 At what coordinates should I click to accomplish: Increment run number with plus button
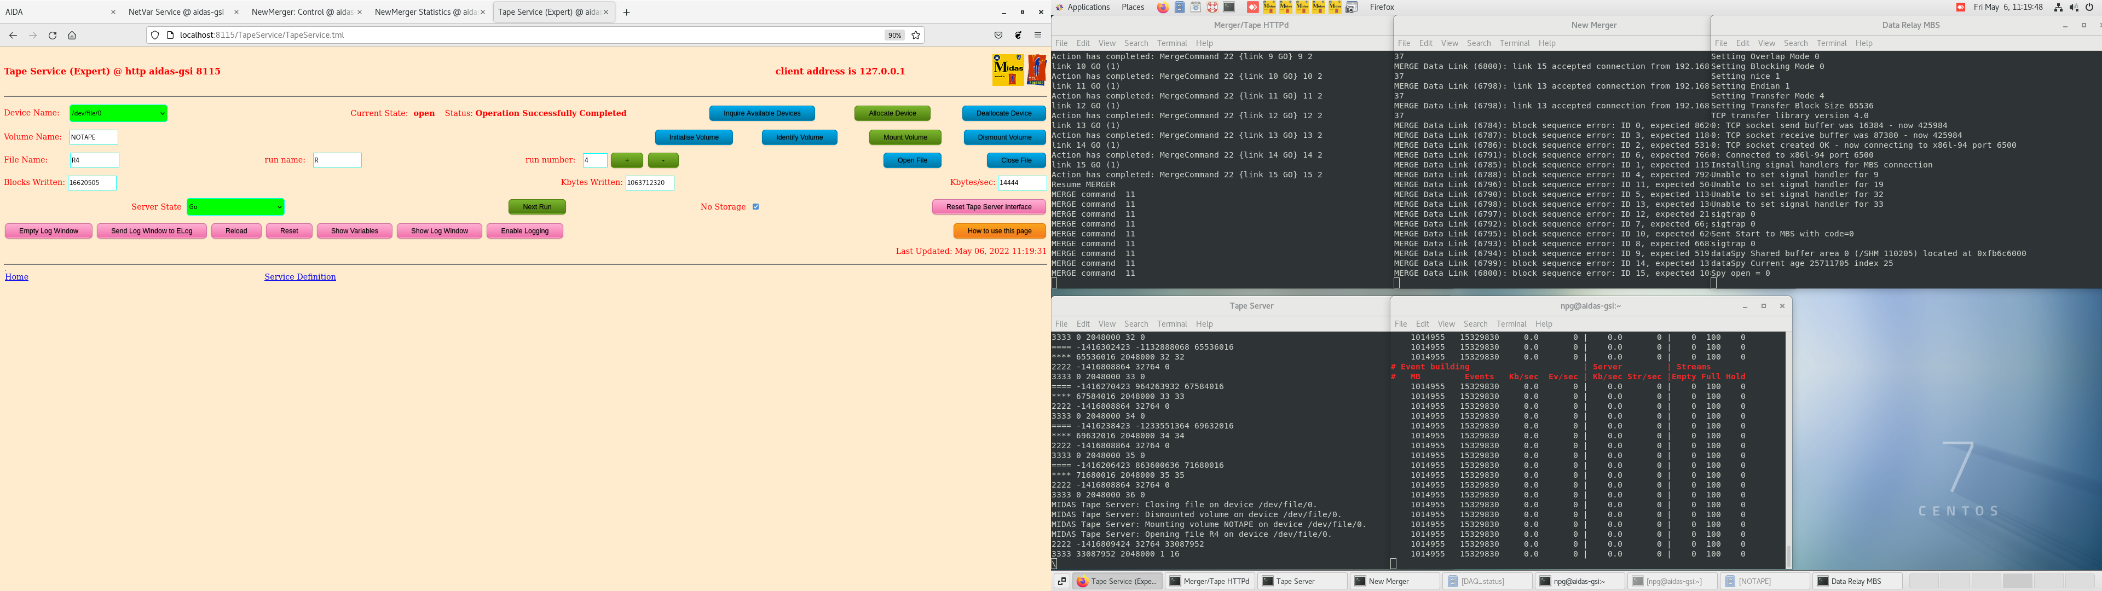627,161
